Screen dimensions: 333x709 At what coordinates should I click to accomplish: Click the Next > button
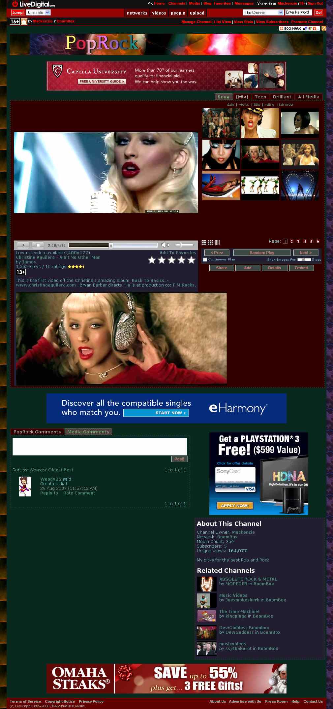(x=306, y=253)
